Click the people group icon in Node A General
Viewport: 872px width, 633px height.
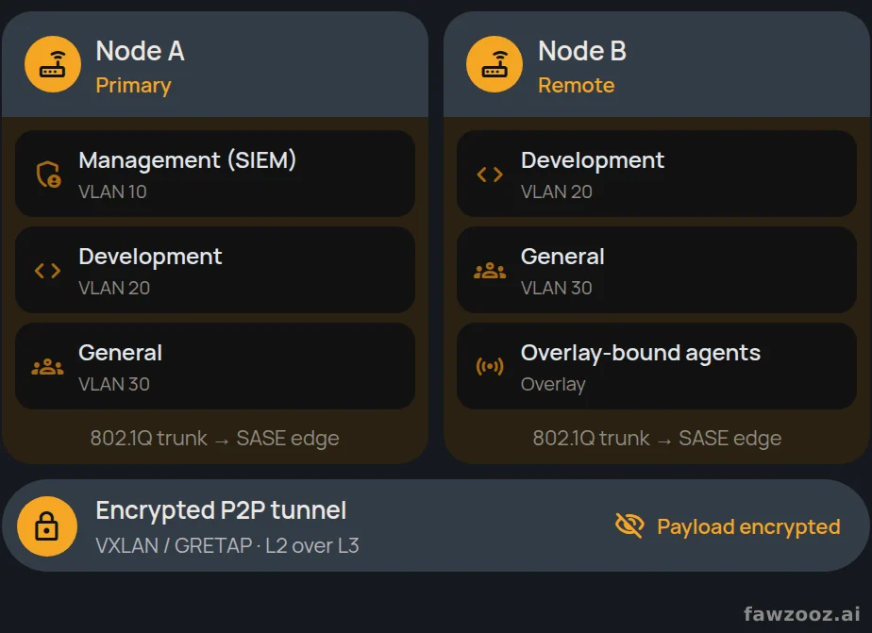(x=48, y=367)
